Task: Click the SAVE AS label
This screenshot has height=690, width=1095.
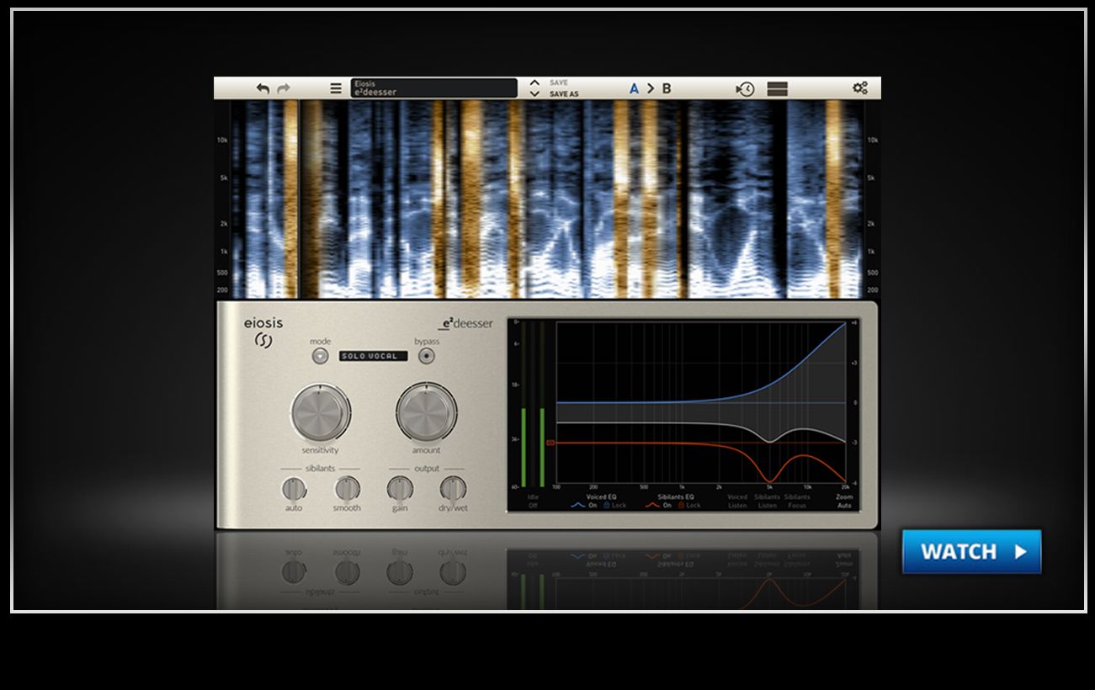Action: tap(565, 93)
